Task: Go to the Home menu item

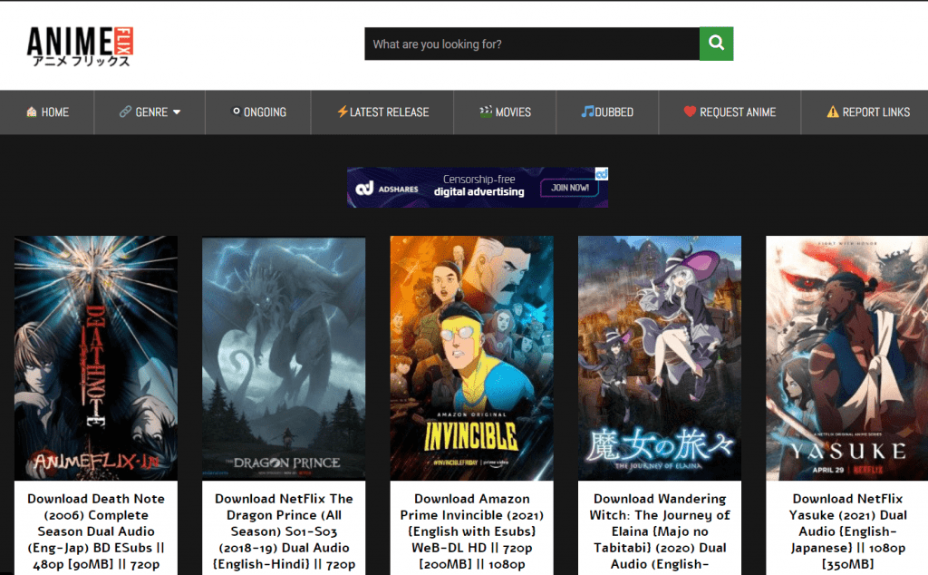Action: point(47,112)
